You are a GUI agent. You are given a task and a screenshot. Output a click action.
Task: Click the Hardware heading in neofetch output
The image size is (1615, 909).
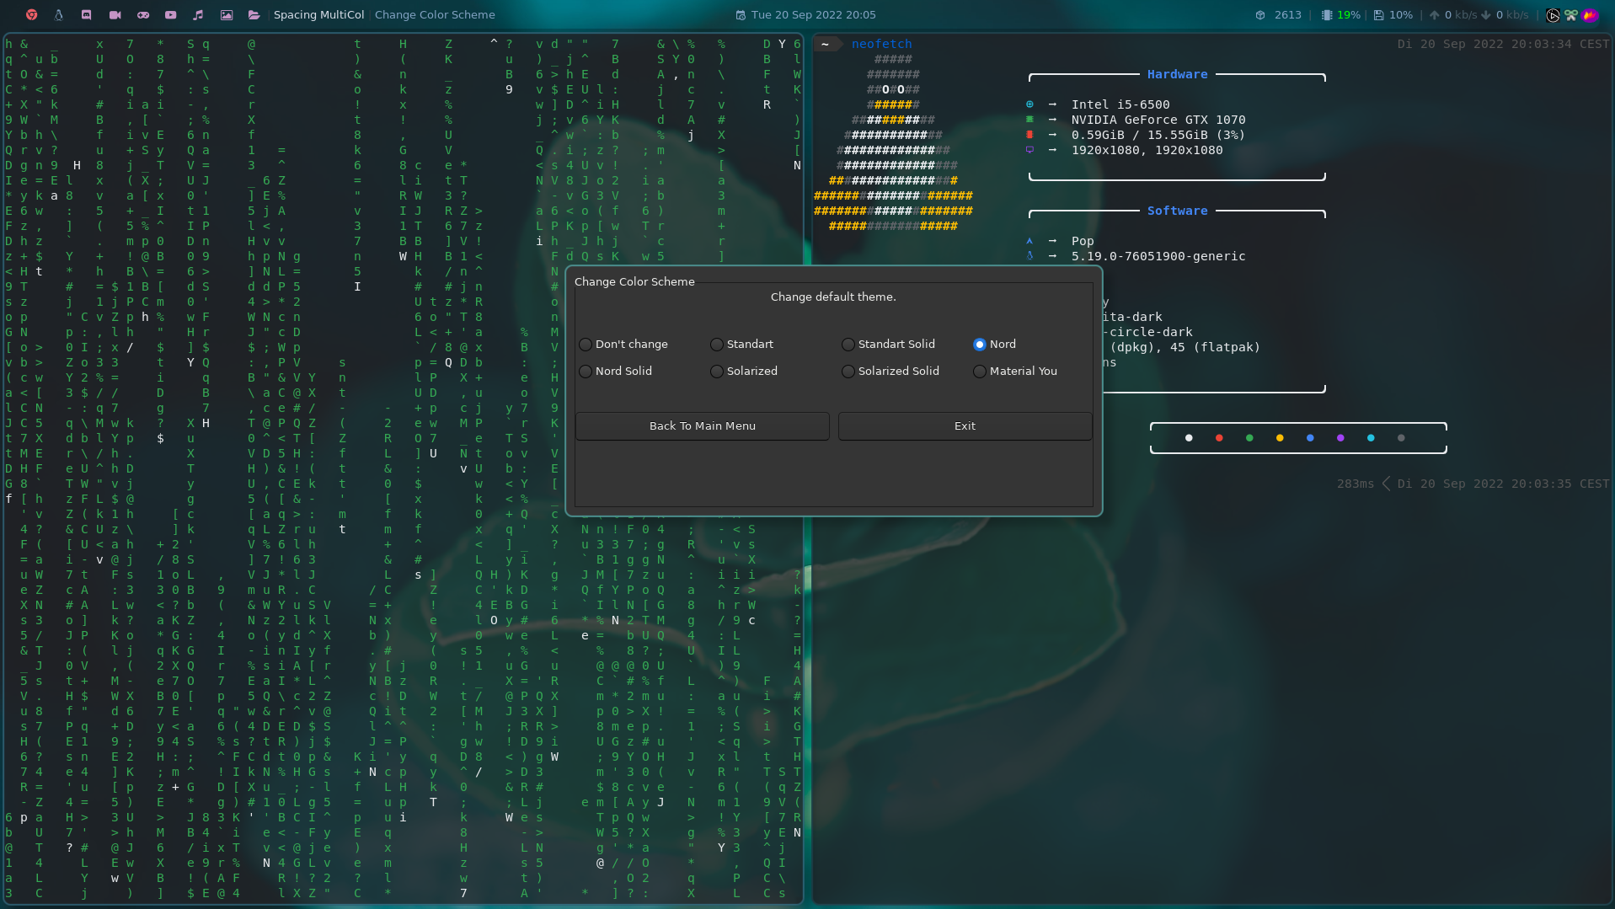tap(1177, 74)
